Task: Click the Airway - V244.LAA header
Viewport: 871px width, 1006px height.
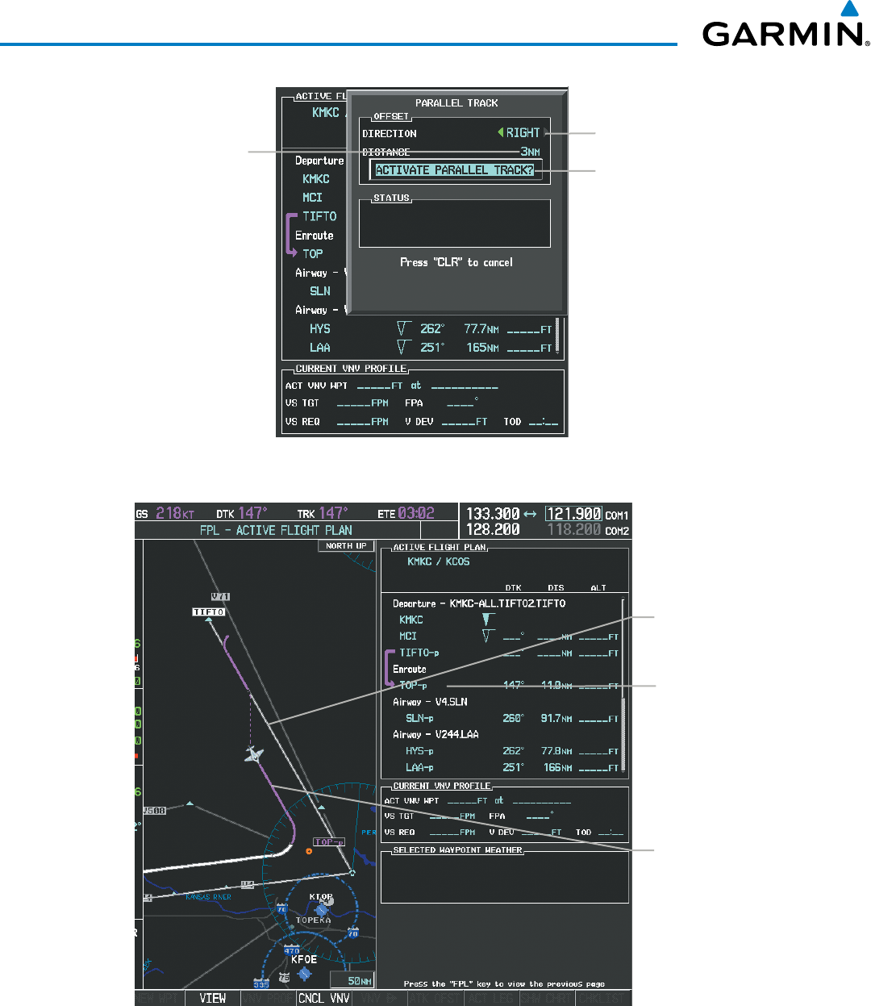Action: coord(435,734)
